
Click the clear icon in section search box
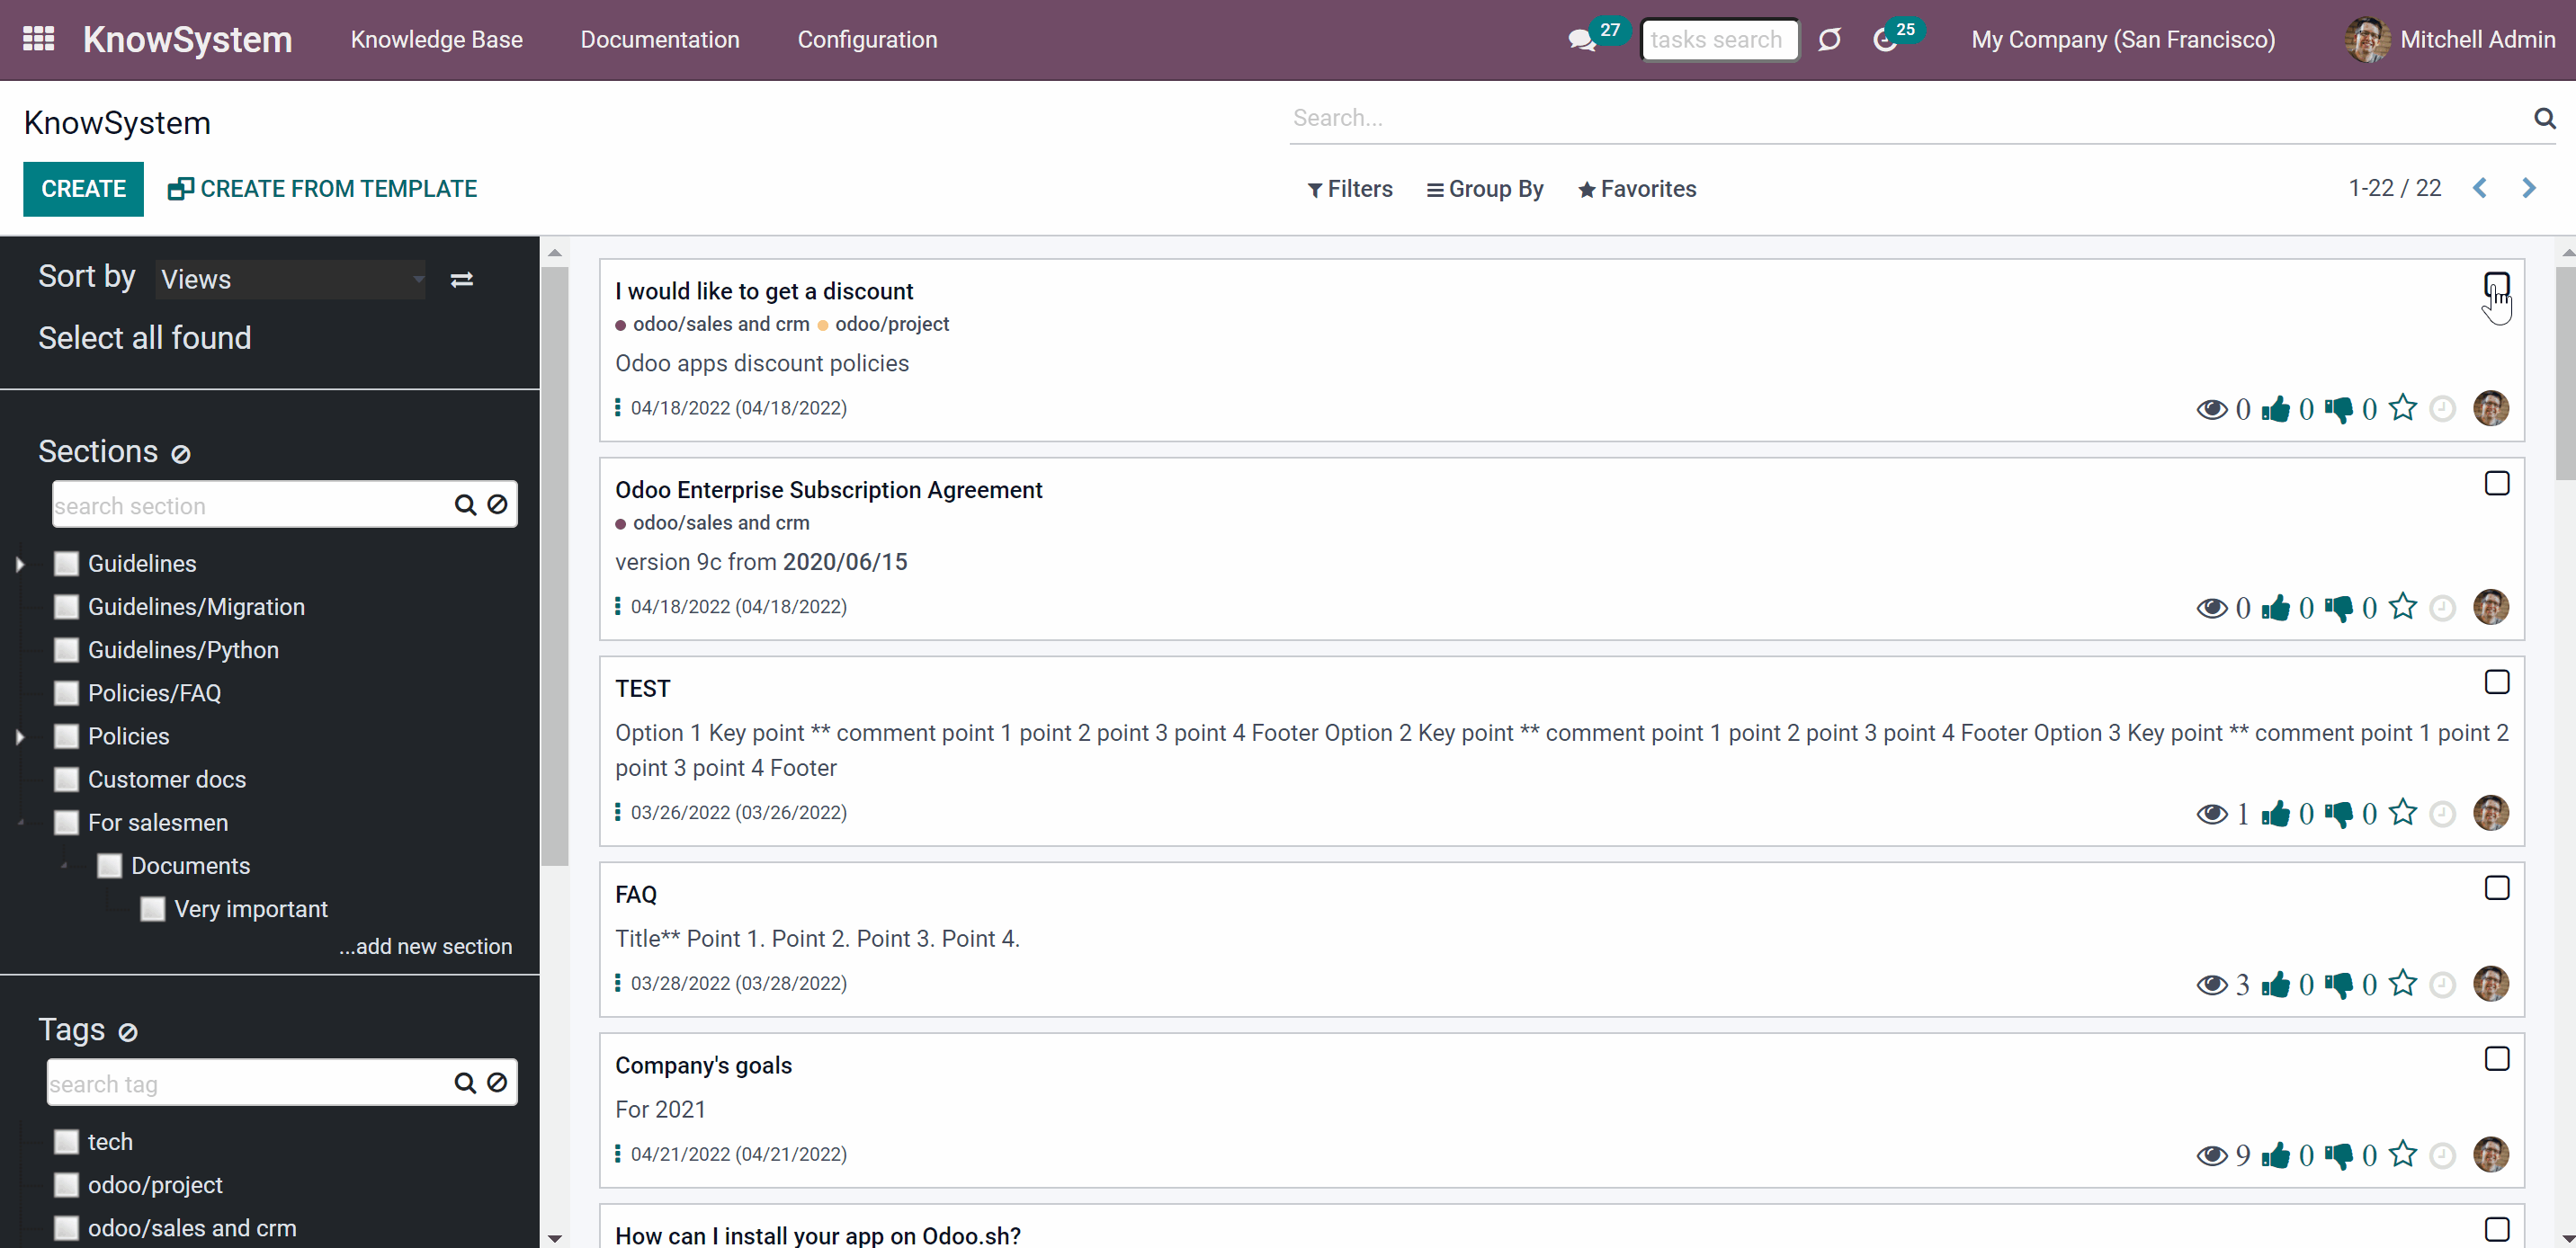click(x=497, y=505)
